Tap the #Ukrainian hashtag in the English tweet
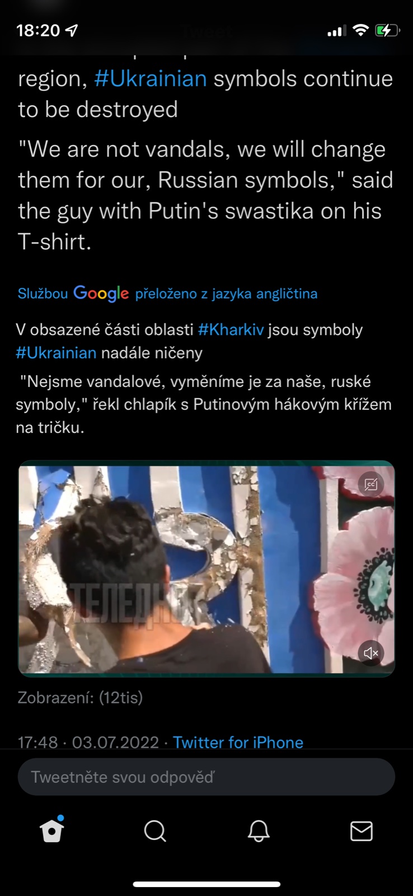Screen dimensions: 413x896 [151, 78]
